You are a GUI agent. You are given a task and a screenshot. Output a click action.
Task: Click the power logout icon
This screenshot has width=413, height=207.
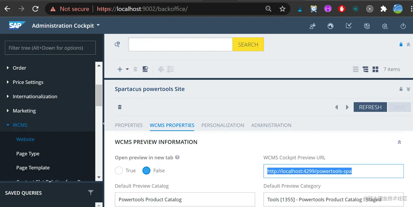pos(403,26)
